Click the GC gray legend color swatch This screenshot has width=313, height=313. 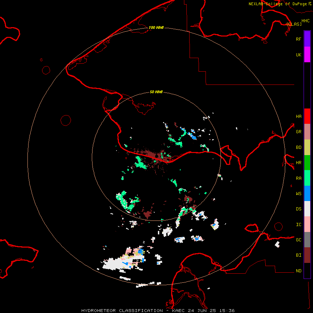[x=307, y=240]
